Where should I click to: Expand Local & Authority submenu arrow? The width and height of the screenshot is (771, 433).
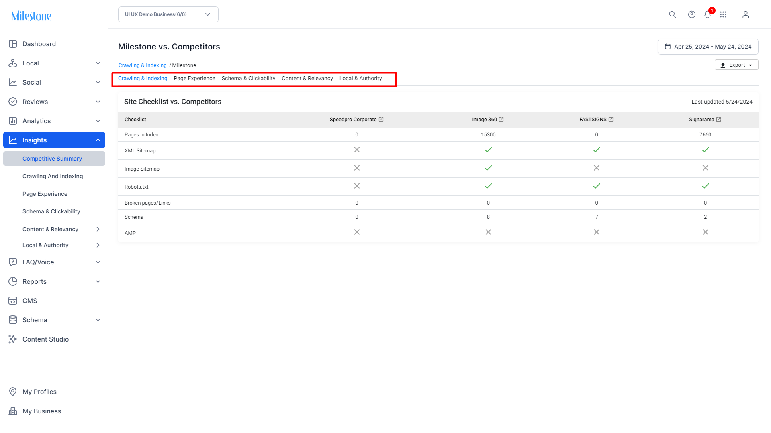click(x=98, y=245)
